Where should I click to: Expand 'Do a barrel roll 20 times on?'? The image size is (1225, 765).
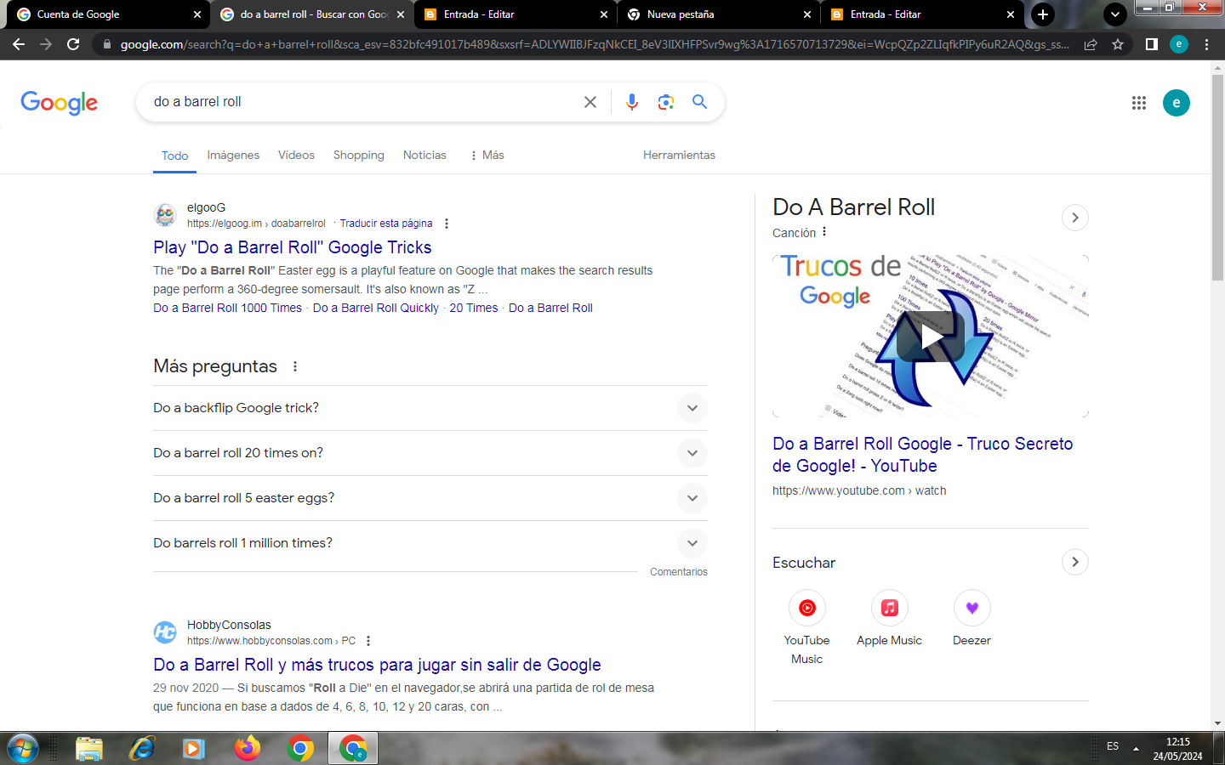click(430, 453)
